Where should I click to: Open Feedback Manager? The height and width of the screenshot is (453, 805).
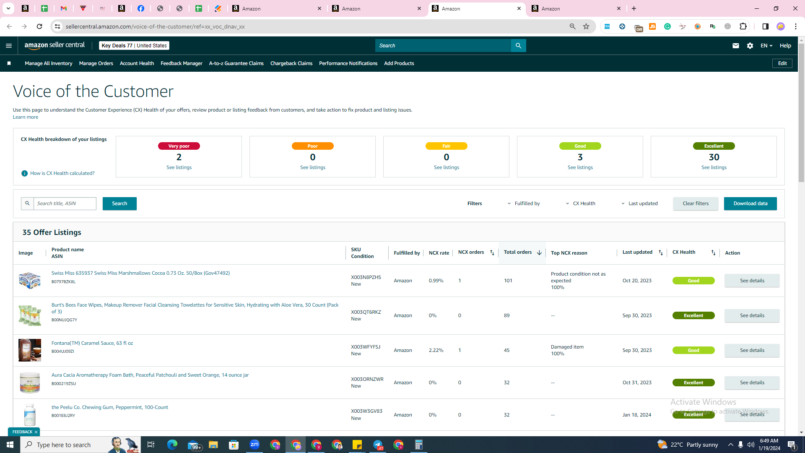click(x=182, y=63)
